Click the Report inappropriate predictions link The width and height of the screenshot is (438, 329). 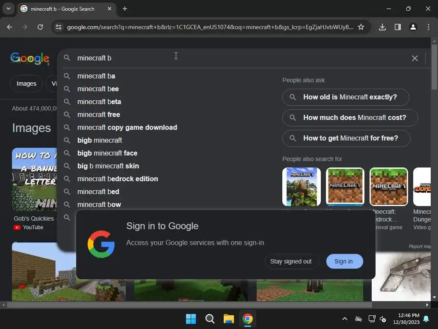pyautogui.click(x=420, y=246)
